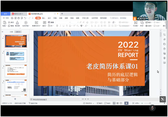Image resolution: width=168 pixels, height=117 pixels.
Task: Collapse the slide panel with double chevron
Action: tap(2, 32)
